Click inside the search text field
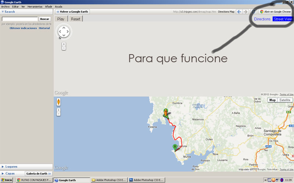Image resolution: width=294 pixels, height=183 pixels. [20, 19]
